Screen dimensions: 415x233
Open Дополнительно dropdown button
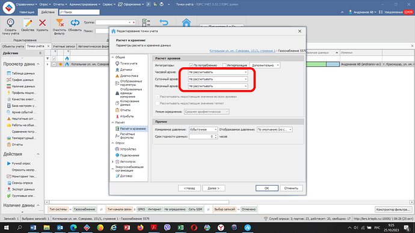(265, 65)
